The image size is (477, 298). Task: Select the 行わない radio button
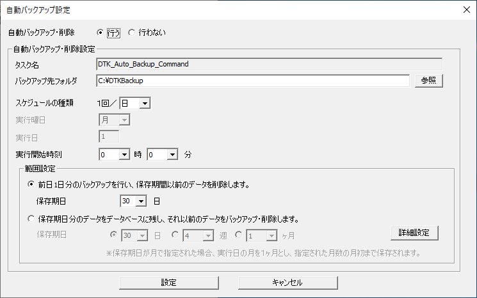click(x=131, y=33)
